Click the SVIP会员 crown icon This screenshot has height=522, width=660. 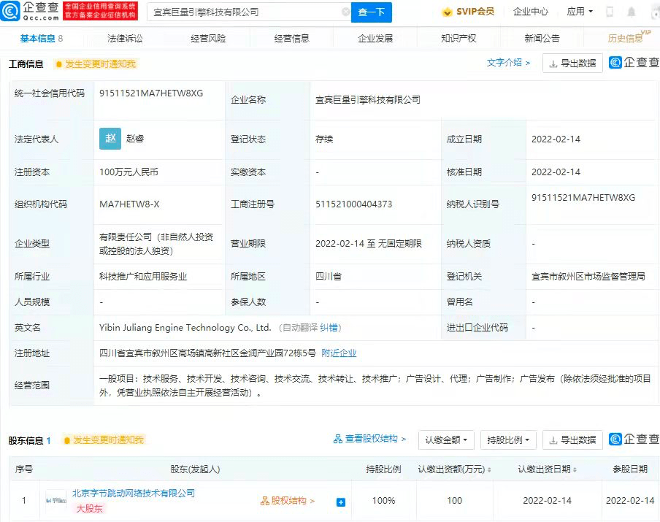point(447,12)
